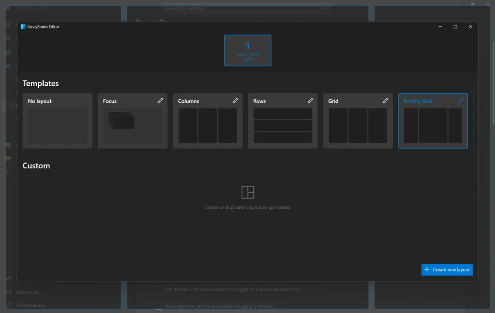This screenshot has width=495, height=313.
Task: Toggle middle-click multiple zones spanning checkbox
Action: pyautogui.click(x=158, y=289)
